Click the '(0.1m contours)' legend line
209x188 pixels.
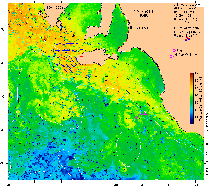185,8
